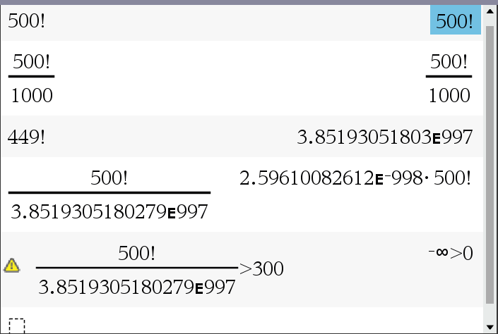Click the left 500!/1000 fraction input
Viewport: 498px width, 334px height.
pyautogui.click(x=31, y=78)
